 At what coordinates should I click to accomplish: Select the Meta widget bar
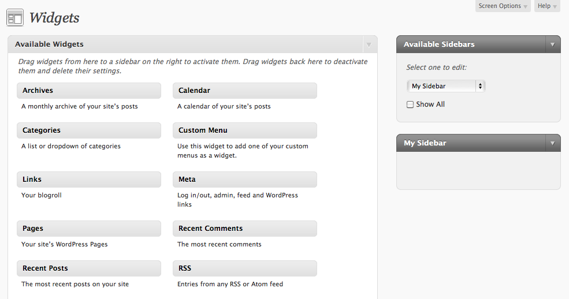pos(244,180)
